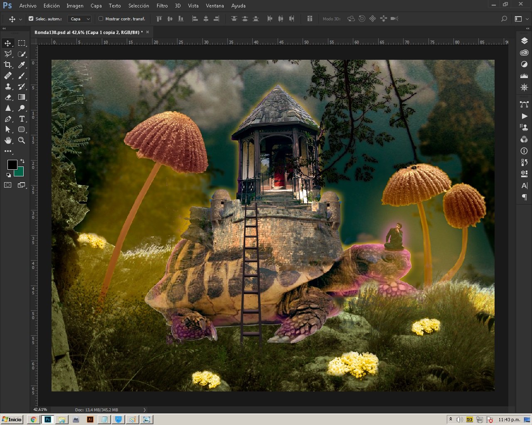
Task: Select the Gradient tool
Action: click(x=22, y=97)
